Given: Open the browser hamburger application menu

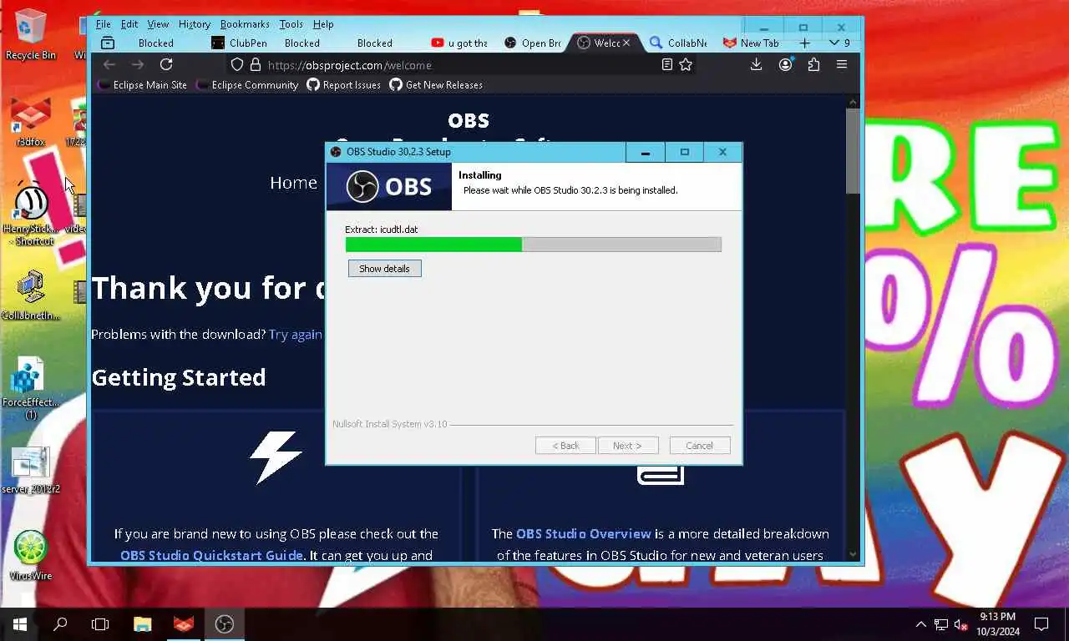Looking at the screenshot, I should 842,64.
